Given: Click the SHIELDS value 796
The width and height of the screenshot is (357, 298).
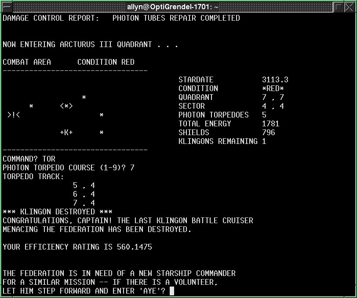Looking at the screenshot, I should [x=268, y=132].
